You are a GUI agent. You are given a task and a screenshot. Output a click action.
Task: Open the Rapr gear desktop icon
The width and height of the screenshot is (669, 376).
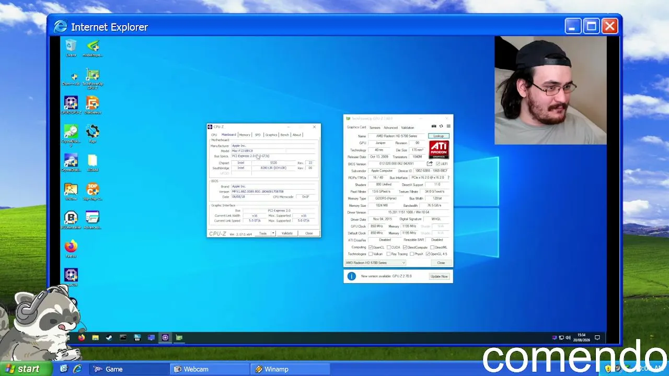(x=93, y=134)
